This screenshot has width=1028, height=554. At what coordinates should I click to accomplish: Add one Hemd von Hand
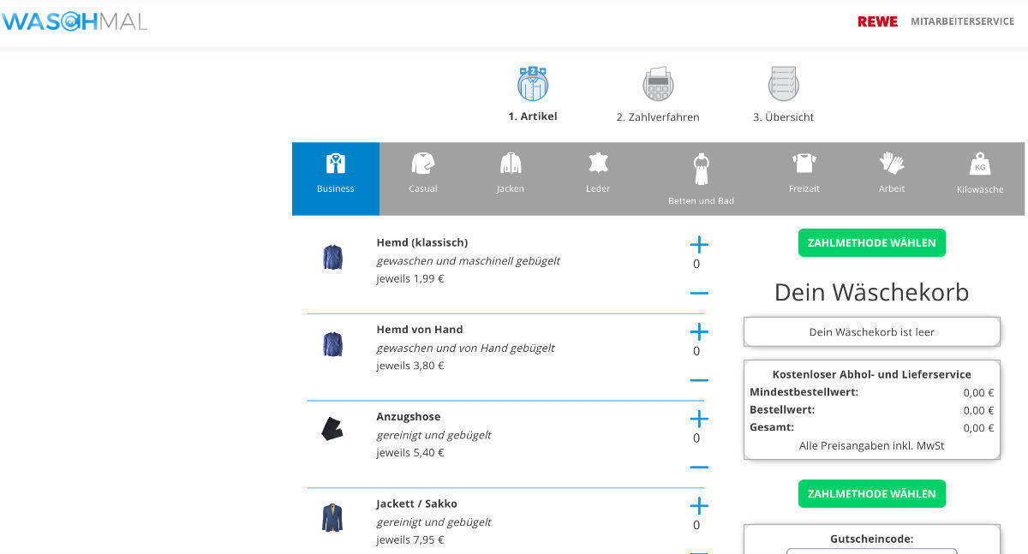(699, 331)
